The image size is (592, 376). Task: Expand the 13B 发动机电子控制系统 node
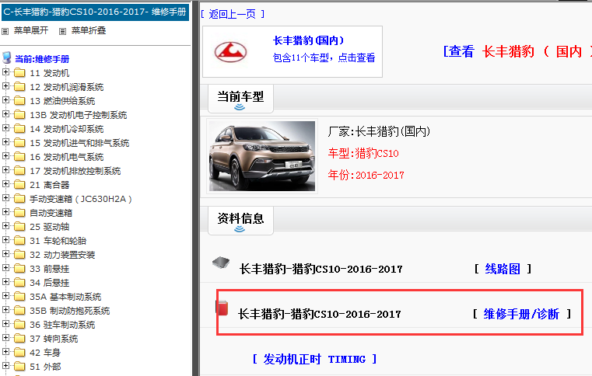[x=5, y=113]
